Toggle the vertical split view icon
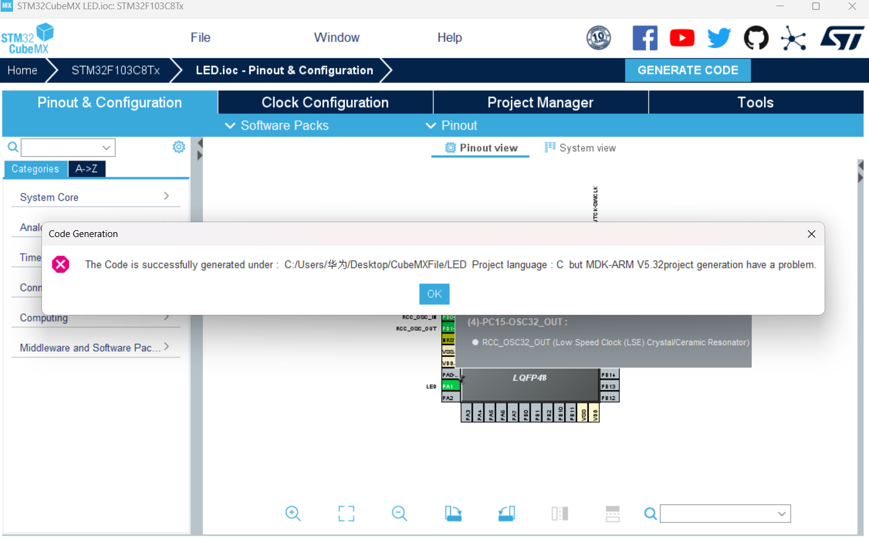 click(x=560, y=514)
